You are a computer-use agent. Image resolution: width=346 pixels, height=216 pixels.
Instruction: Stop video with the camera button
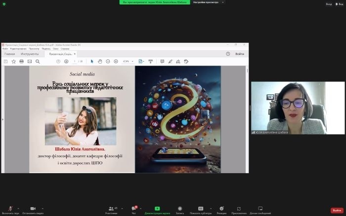point(33,209)
